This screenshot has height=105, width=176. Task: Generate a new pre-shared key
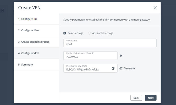pyautogui.click(x=127, y=68)
